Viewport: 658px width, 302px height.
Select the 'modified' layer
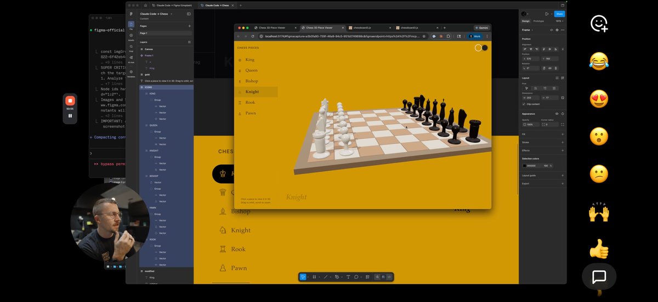[166, 271]
